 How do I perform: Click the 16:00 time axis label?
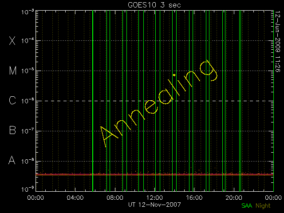(194, 197)
